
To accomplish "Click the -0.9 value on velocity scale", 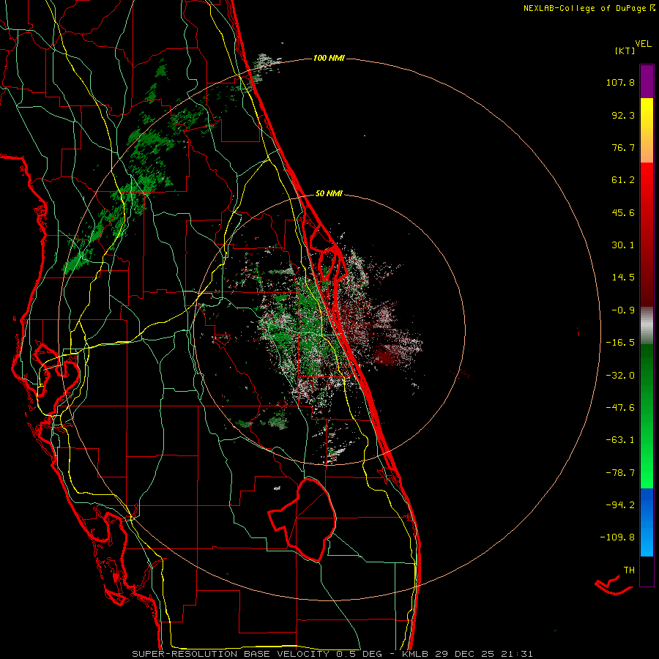I will tap(623, 310).
